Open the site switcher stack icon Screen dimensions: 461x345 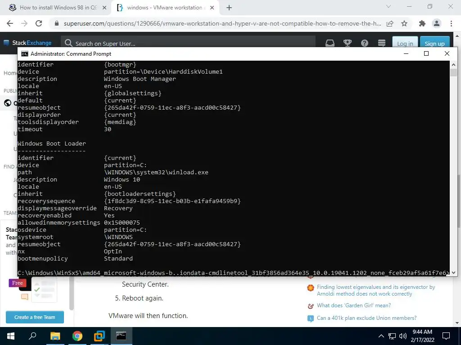(382, 43)
